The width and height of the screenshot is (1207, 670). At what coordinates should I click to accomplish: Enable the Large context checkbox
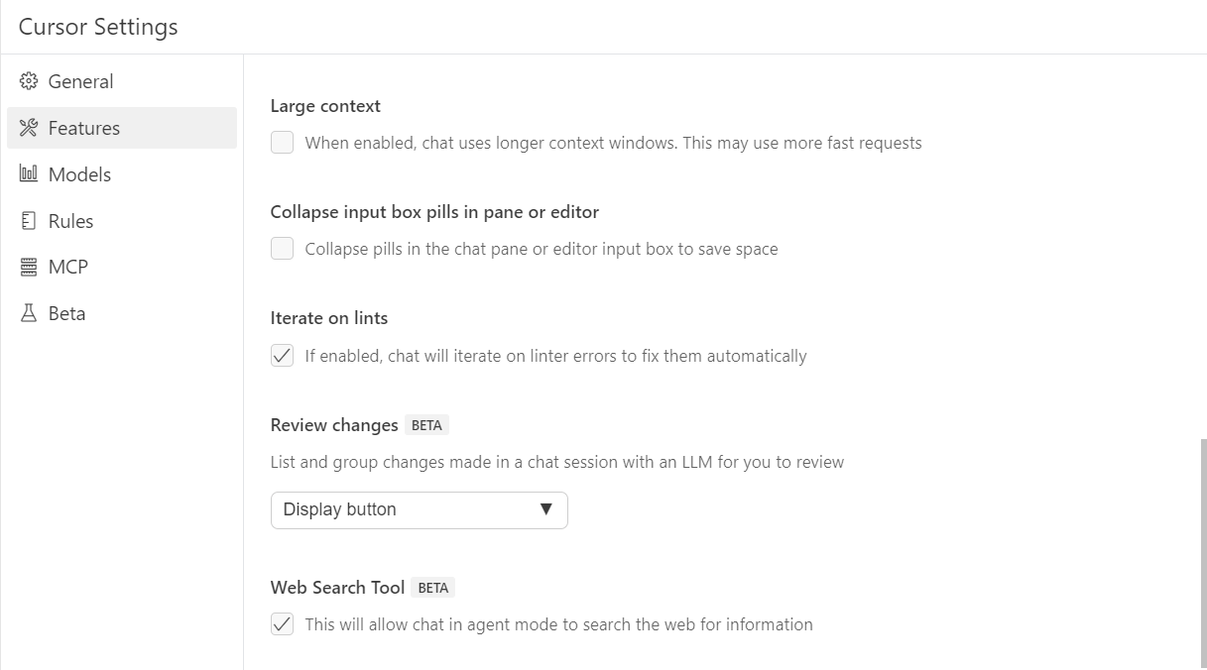click(x=283, y=143)
